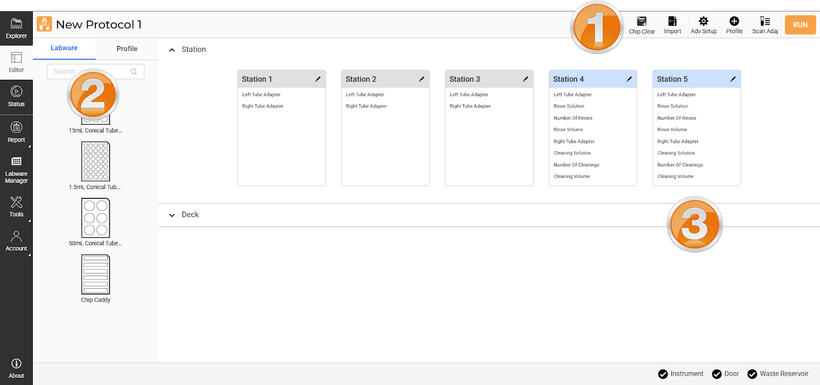Click the Instrument status check indicator
Image resolution: width=820 pixels, height=385 pixels.
pos(663,374)
